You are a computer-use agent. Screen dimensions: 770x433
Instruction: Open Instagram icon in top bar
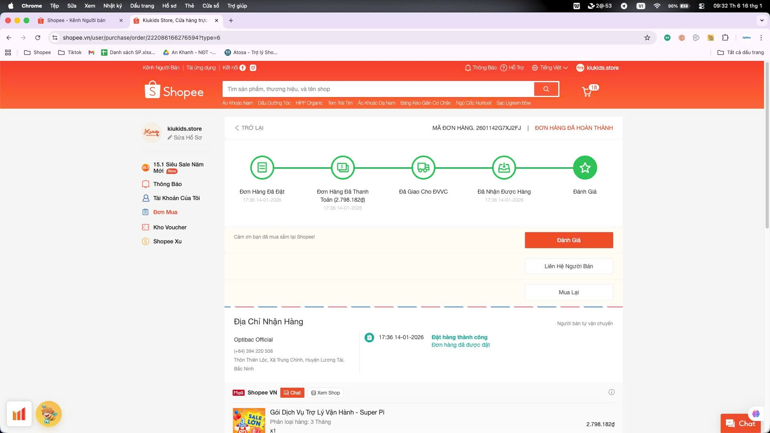tap(253, 68)
